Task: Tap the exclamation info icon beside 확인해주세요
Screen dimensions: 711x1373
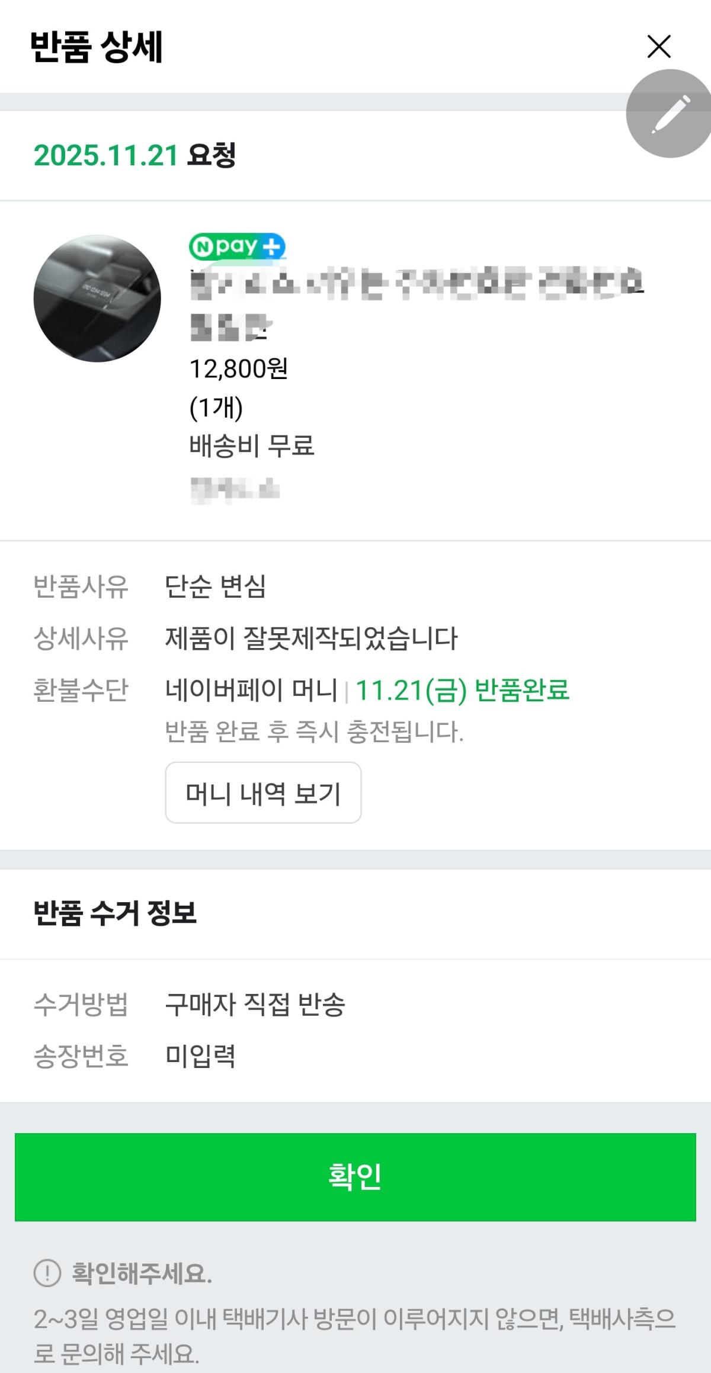Action: (x=47, y=1272)
